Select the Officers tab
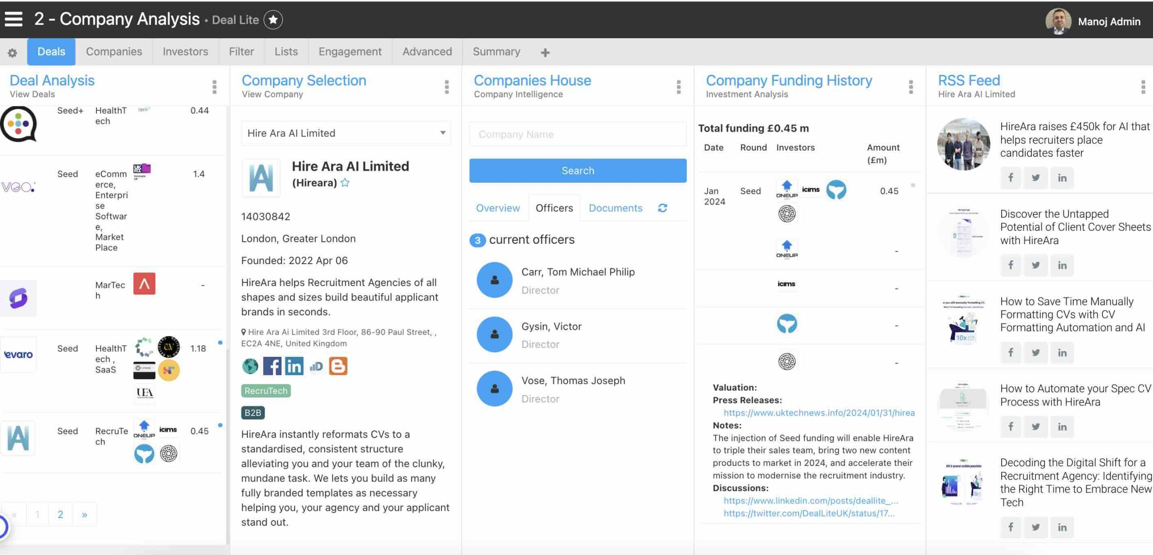Screen dimensions: 1153x555 point(554,208)
